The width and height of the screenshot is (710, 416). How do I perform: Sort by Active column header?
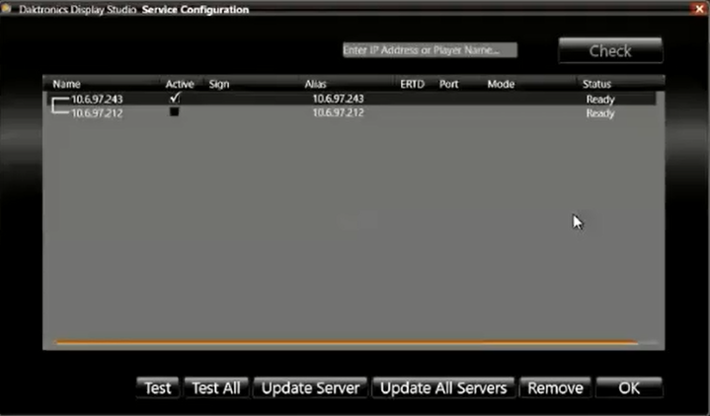[x=180, y=84]
